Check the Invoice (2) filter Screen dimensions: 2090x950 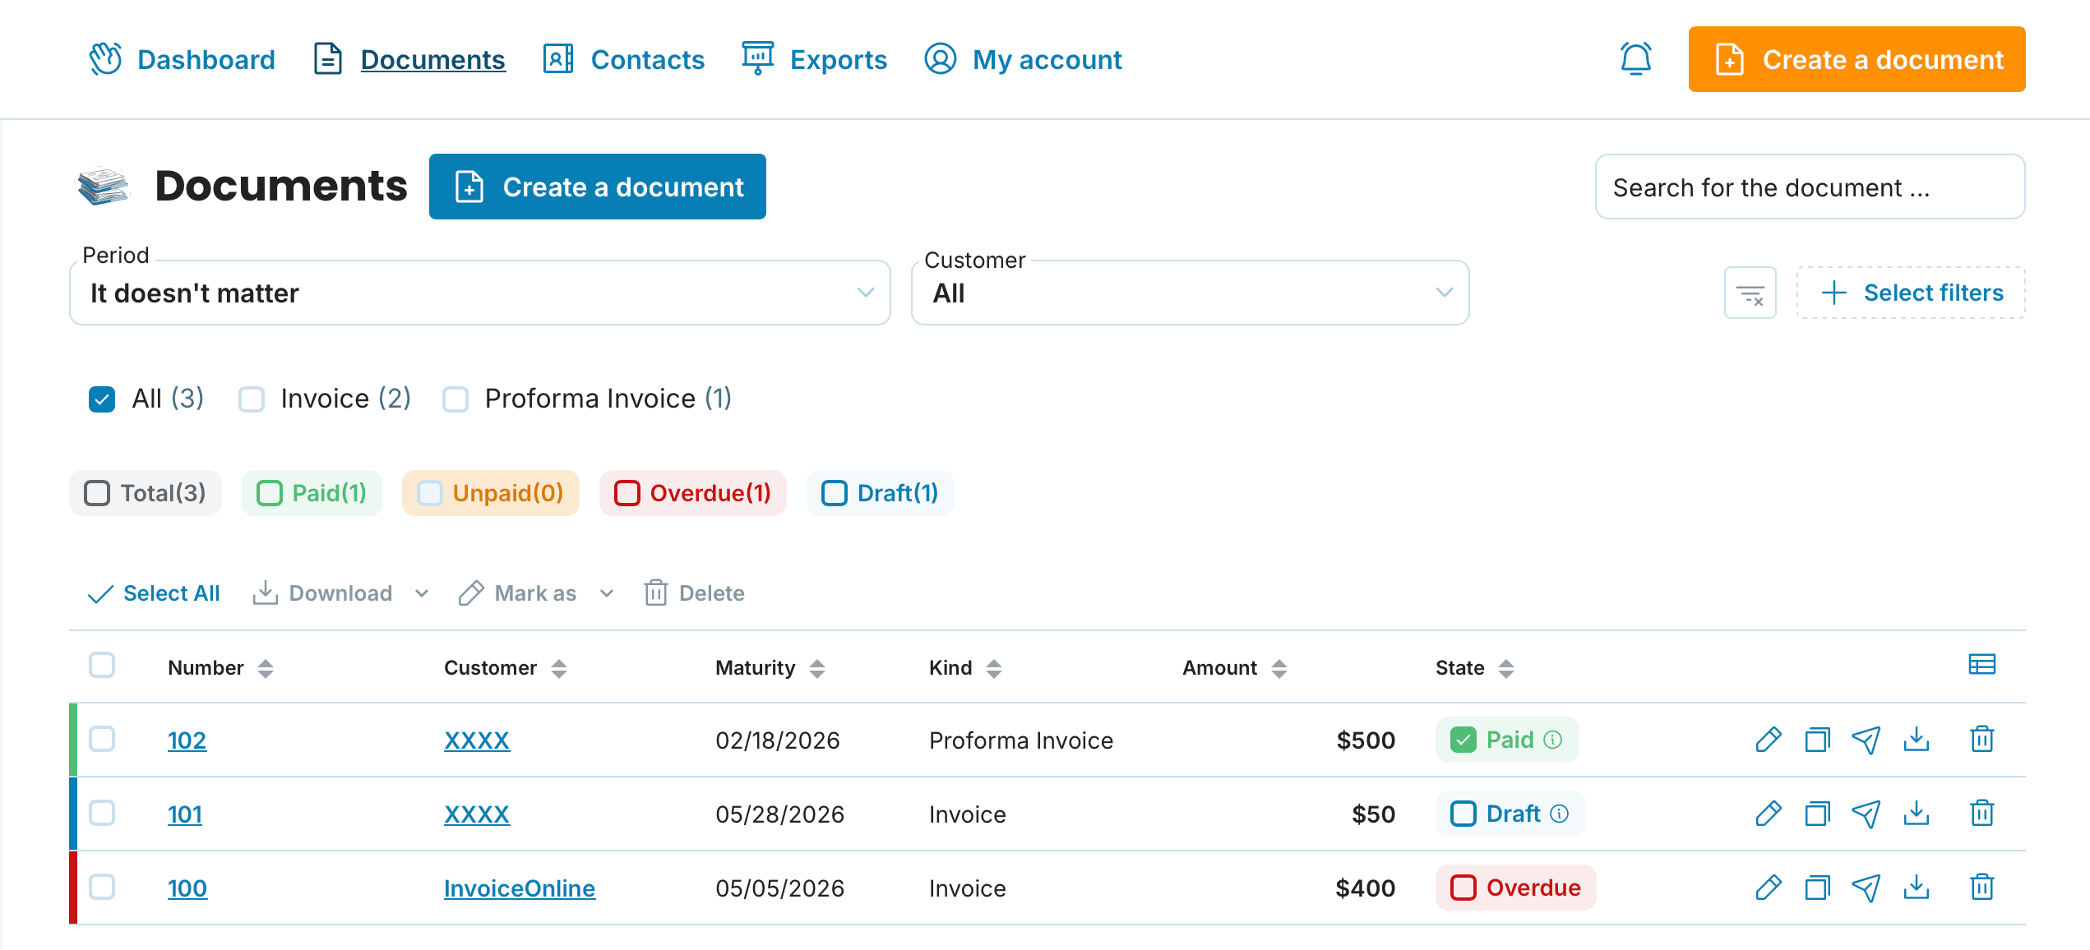click(252, 399)
